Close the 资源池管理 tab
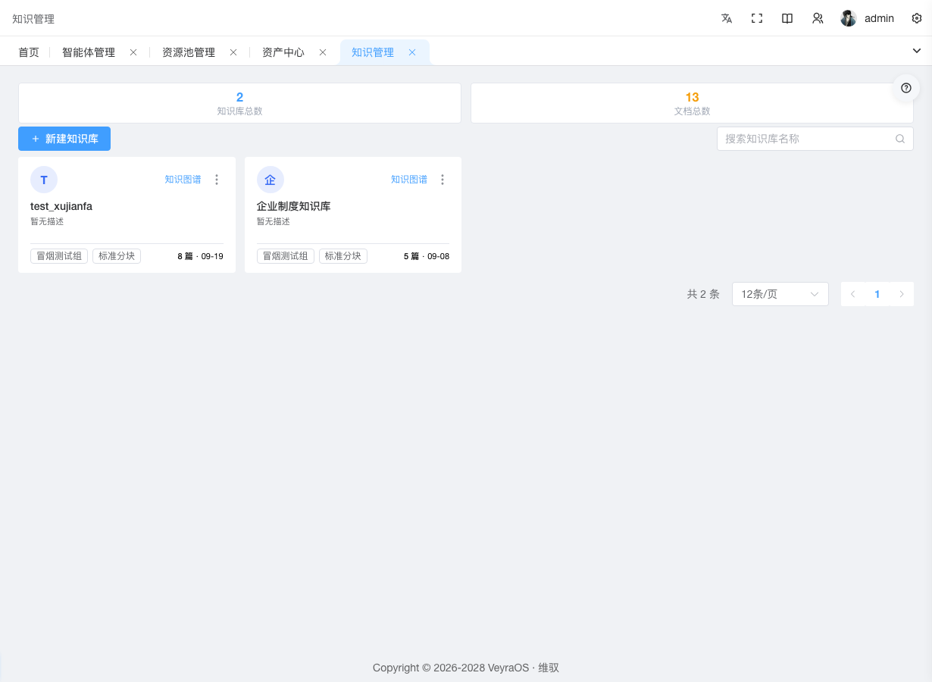This screenshot has height=682, width=932. point(233,52)
